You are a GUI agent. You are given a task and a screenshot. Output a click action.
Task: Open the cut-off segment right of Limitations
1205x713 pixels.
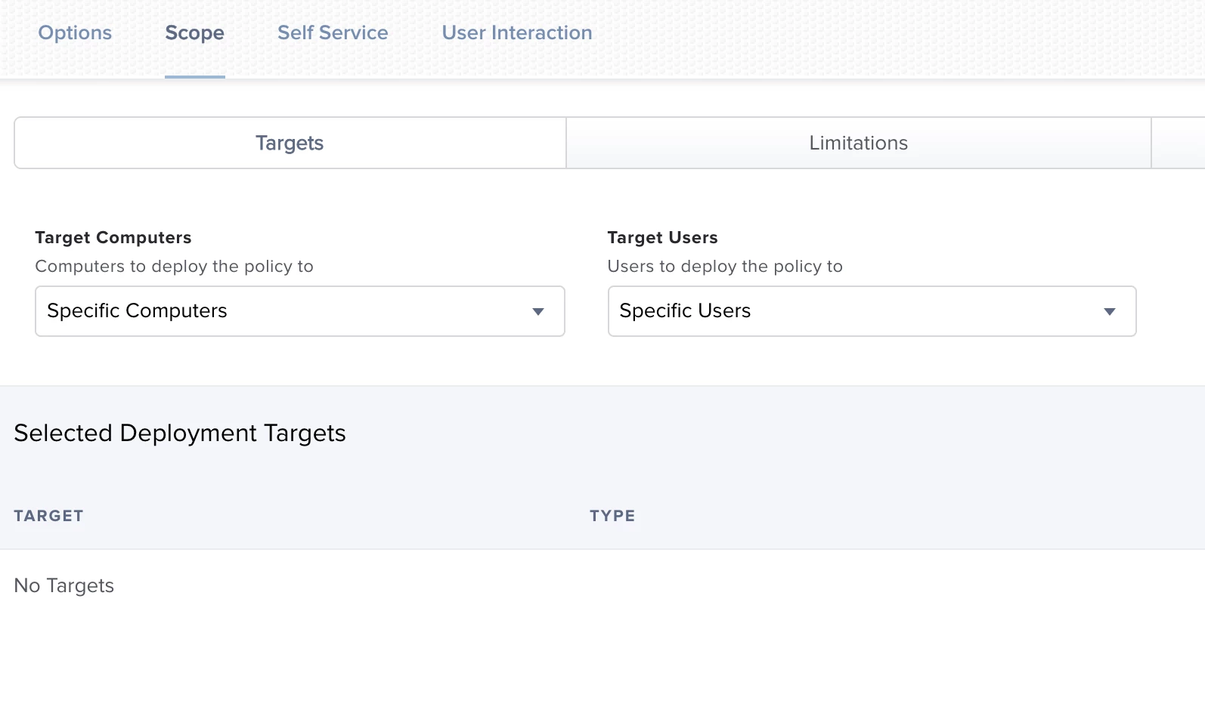[x=1179, y=143]
